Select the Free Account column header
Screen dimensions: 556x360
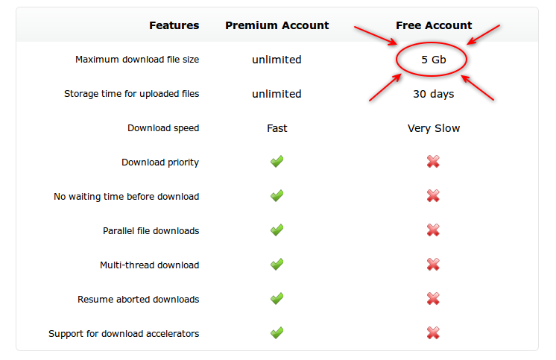(x=434, y=25)
